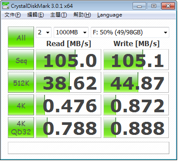Open the test count dropdown showing 2
This screenshot has height=161, width=178.
click(x=44, y=32)
